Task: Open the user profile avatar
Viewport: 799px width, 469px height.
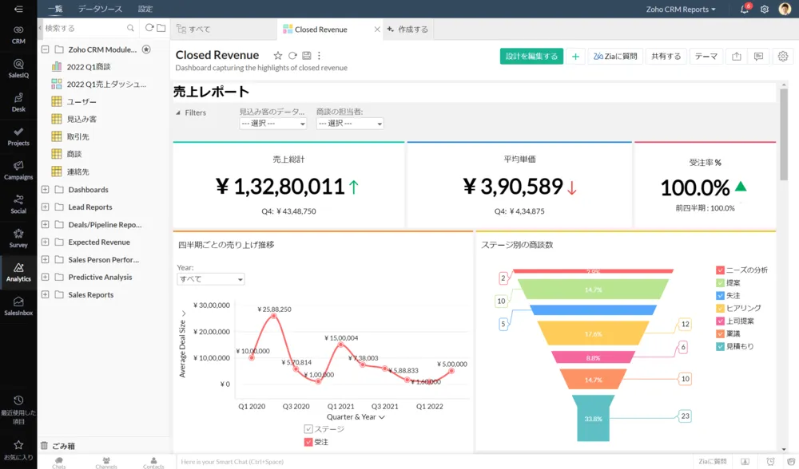Action: click(785, 9)
